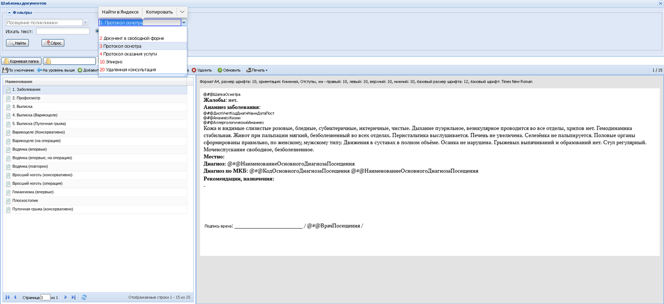Viewport: 664px width, 304px height.
Task: Go to last page of list
Action: tap(74, 297)
